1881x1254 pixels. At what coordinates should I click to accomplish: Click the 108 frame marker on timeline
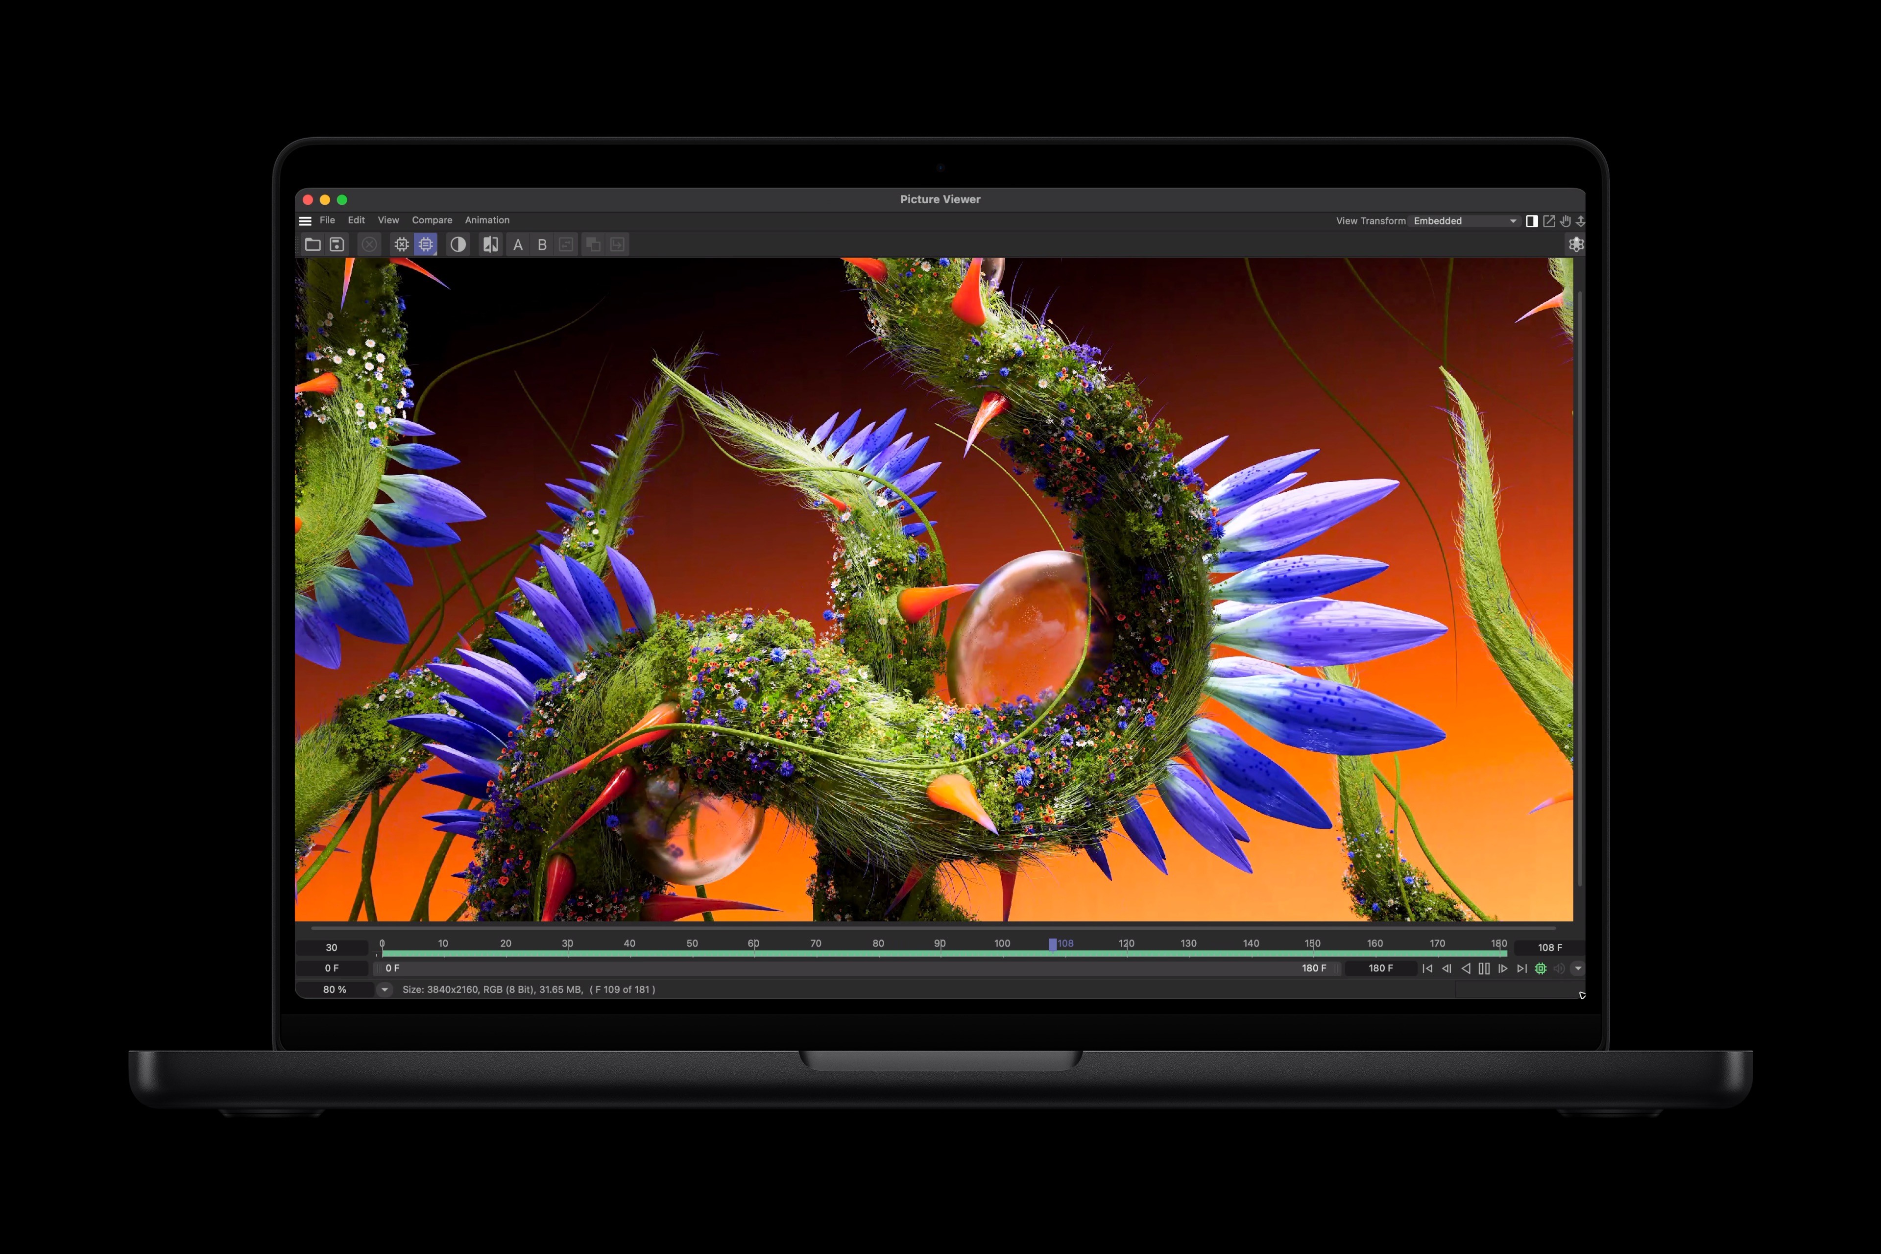[1053, 944]
